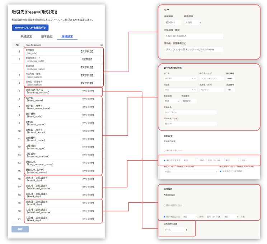This screenshot has width=267, height=244.
Task: Open the 口座種別 dropdown showing 普通
Action: (172, 101)
